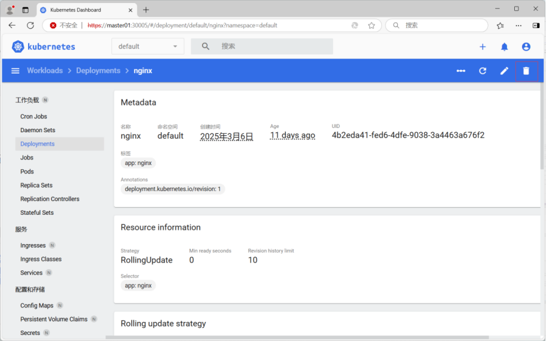Open Cron Jobs in sidebar
The height and width of the screenshot is (341, 546).
(34, 117)
